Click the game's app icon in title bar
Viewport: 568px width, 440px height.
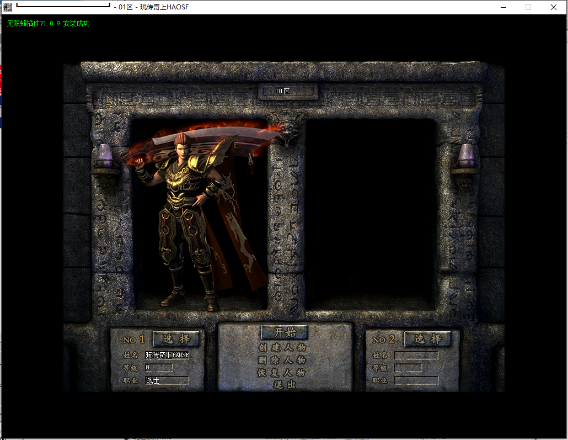[8, 7]
